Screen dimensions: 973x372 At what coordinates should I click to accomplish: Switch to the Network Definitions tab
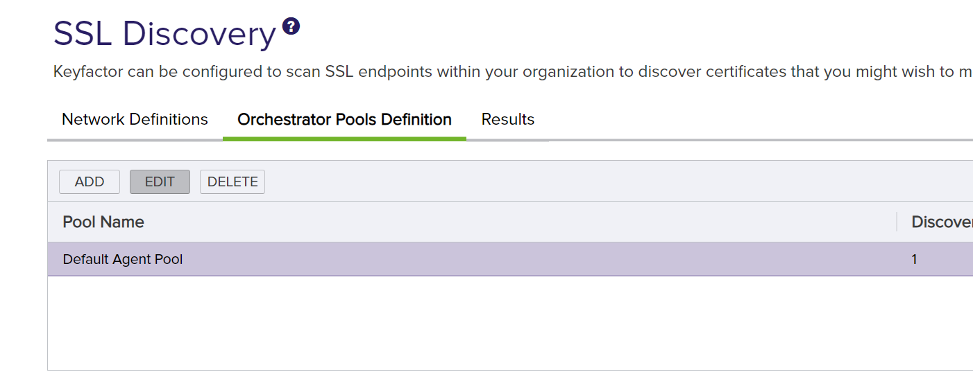[x=135, y=119]
